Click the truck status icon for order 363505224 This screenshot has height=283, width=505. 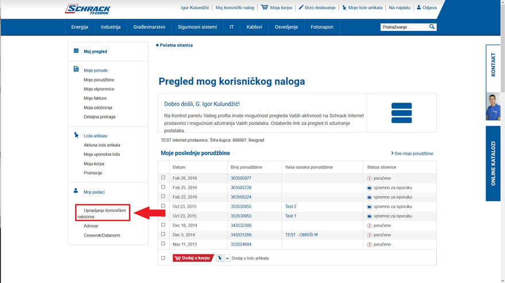[x=370, y=197]
